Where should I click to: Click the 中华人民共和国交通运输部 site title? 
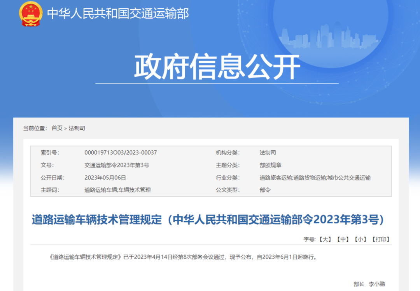pos(118,13)
